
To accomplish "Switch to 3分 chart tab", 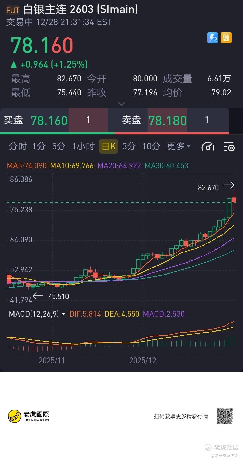I will 129,146.
